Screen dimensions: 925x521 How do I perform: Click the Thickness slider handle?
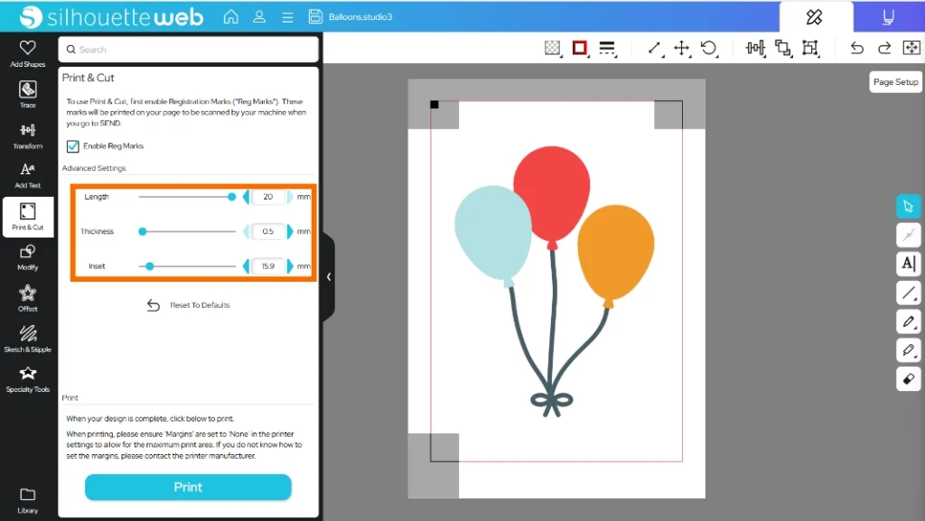(143, 232)
